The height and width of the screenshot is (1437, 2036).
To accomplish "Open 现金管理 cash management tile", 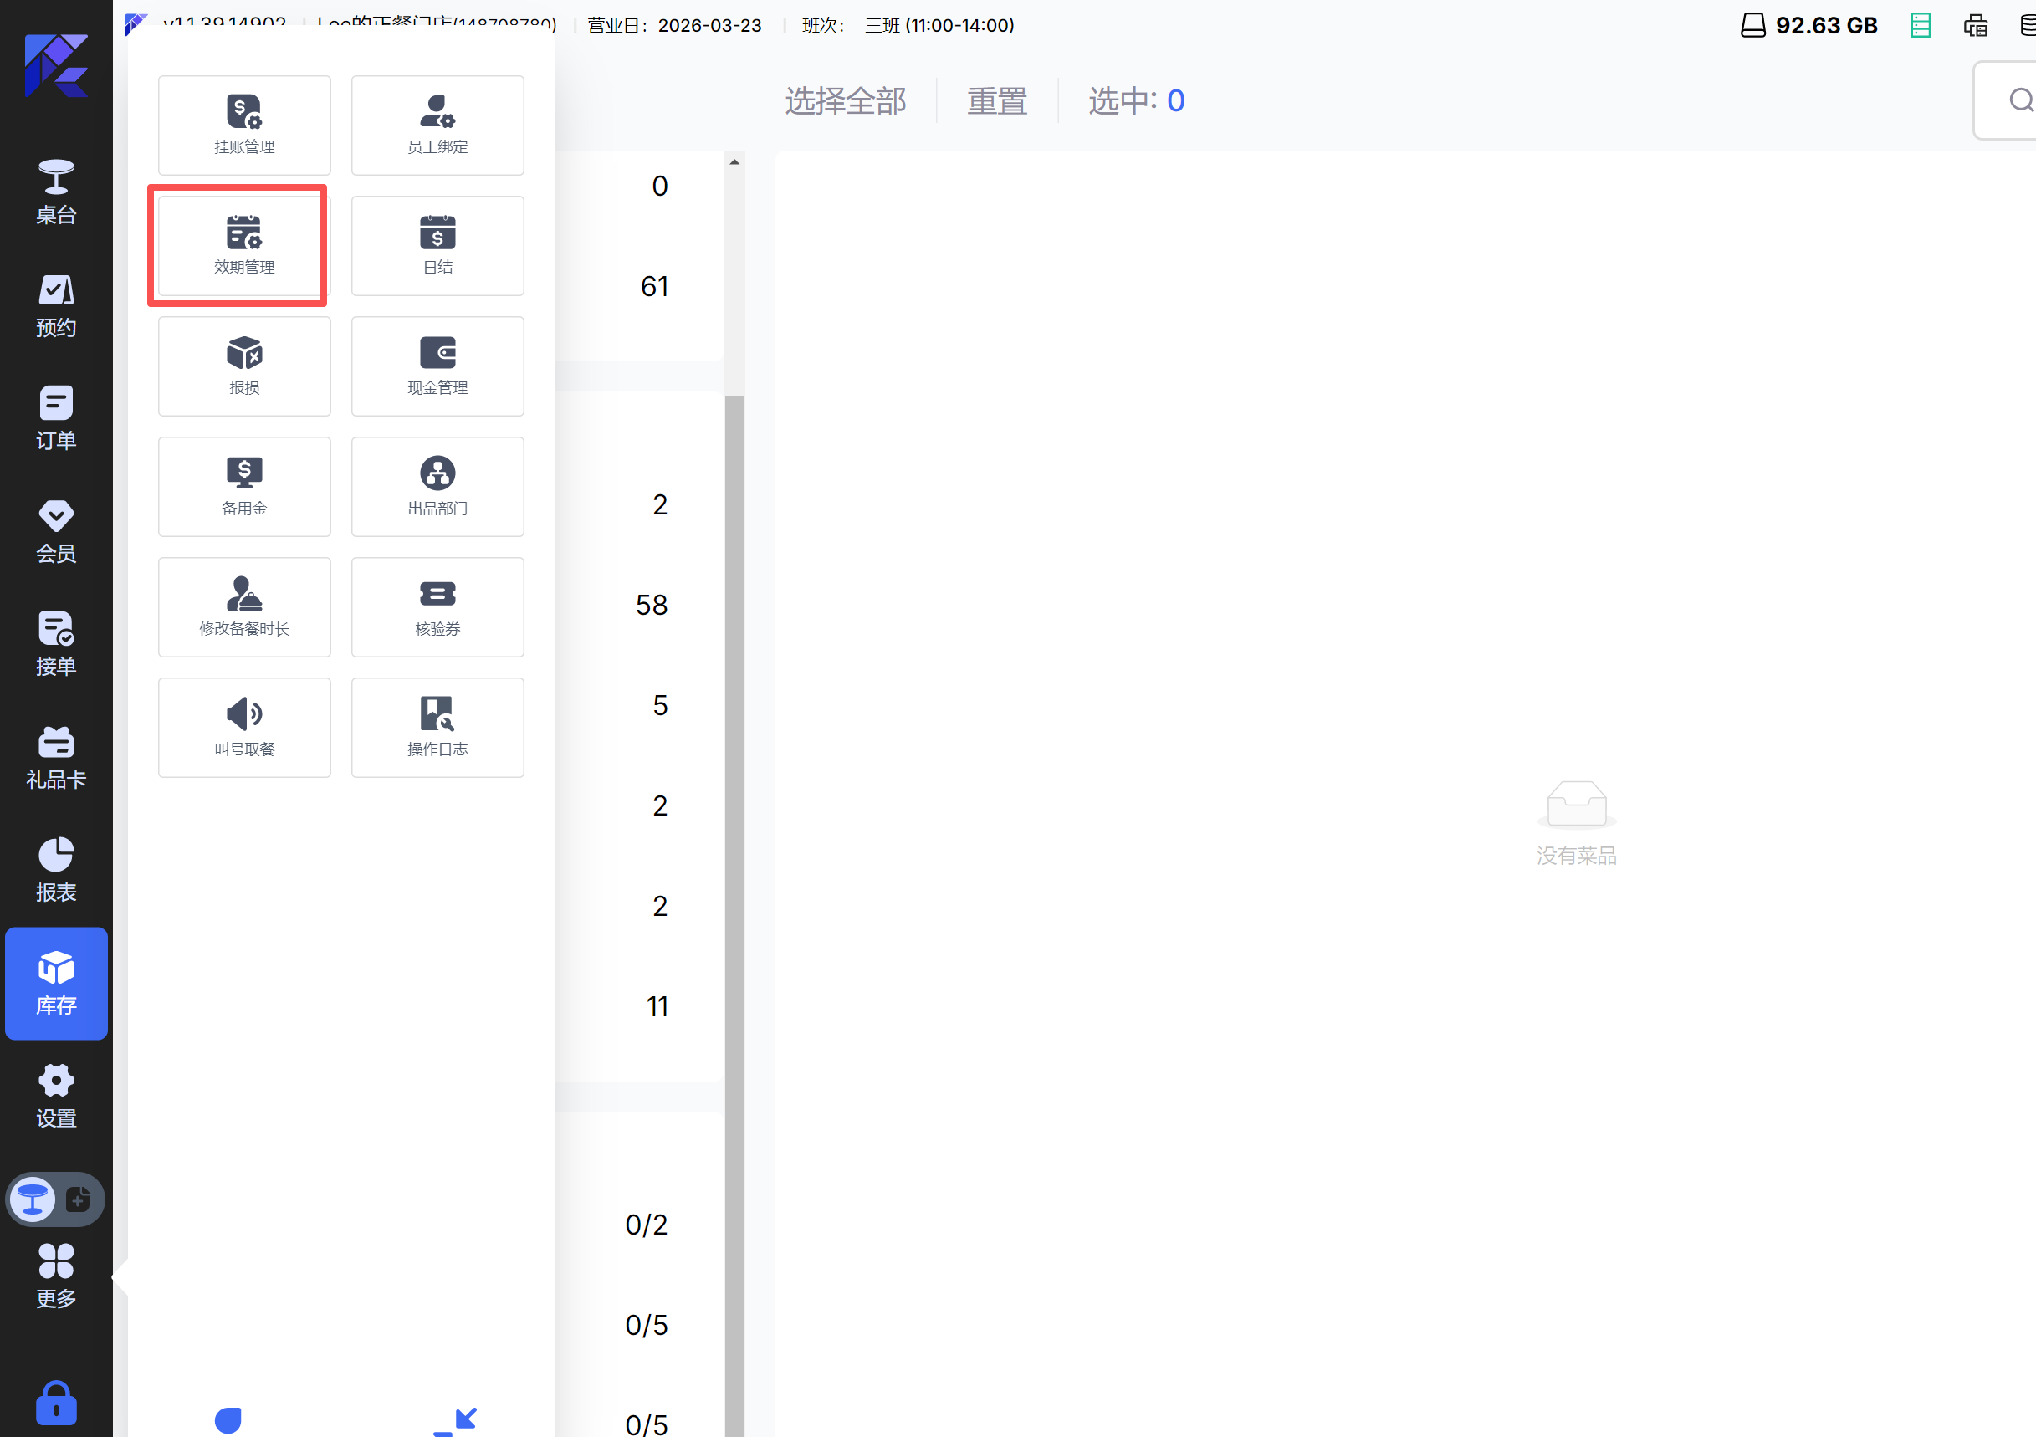I will click(437, 366).
